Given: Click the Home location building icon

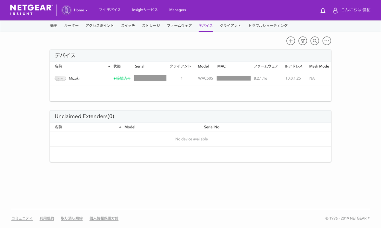Looking at the screenshot, I should coord(66,10).
